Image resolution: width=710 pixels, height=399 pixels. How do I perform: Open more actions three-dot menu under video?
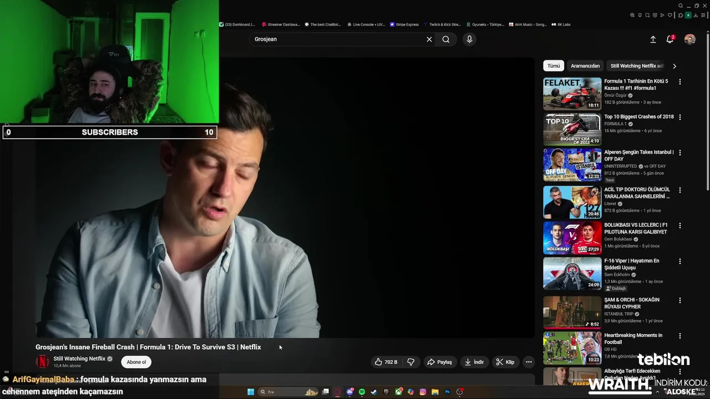(x=529, y=362)
